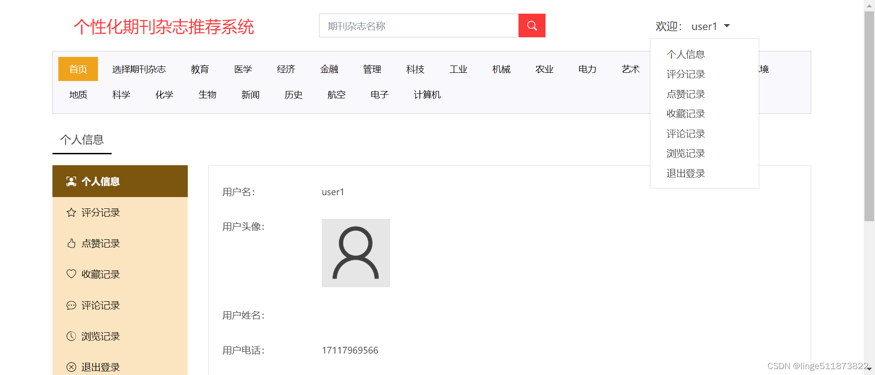The height and width of the screenshot is (375, 875).
Task: Click the 用户电话 label
Action: pos(243,350)
